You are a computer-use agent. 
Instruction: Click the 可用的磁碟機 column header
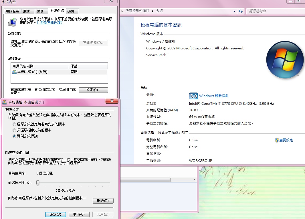[x=40, y=66]
